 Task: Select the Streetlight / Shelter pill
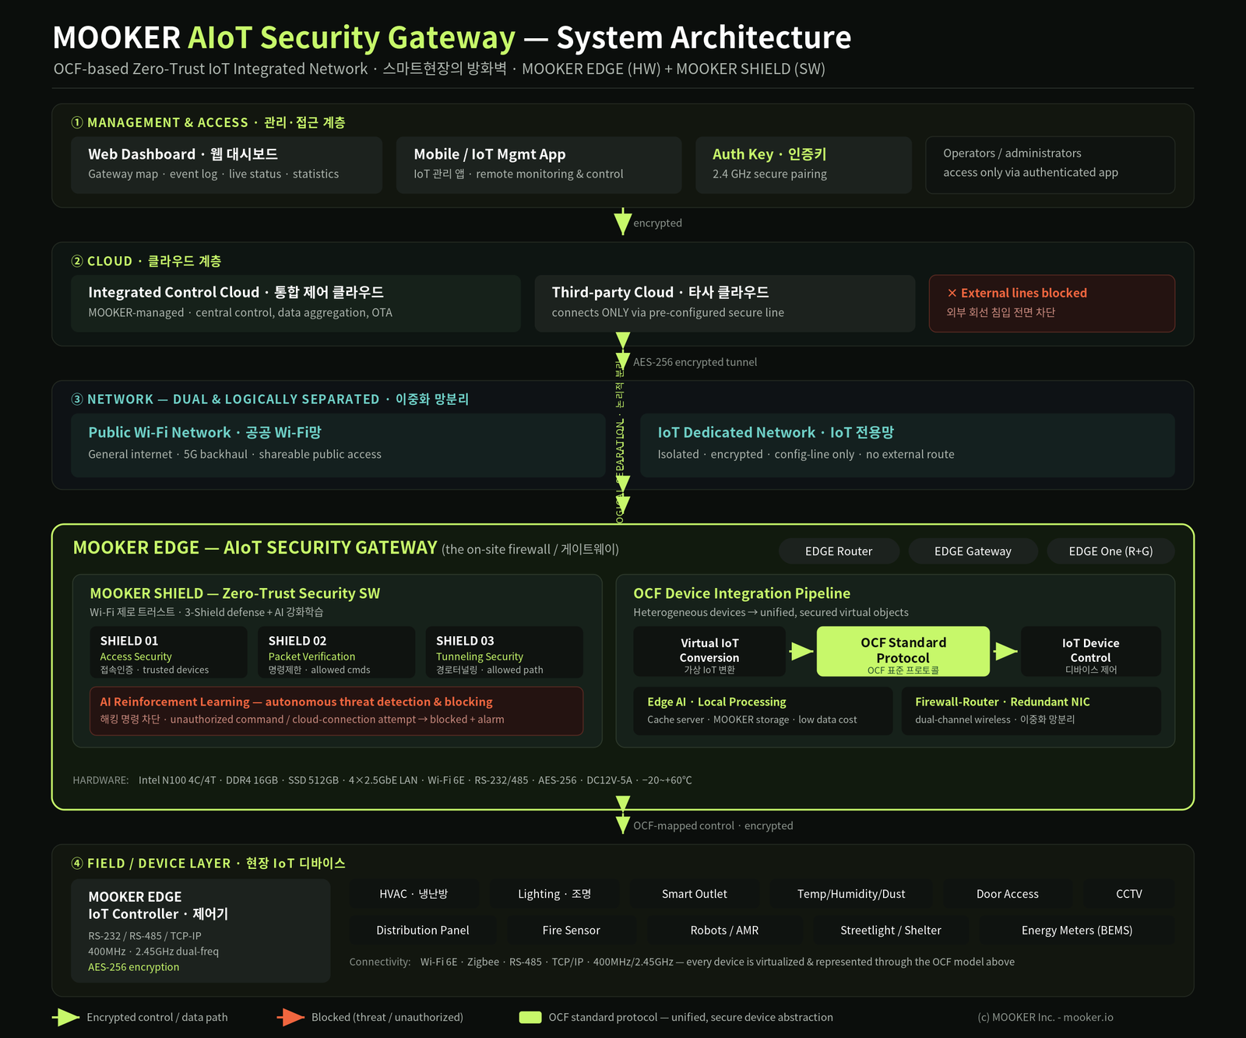coord(891,930)
